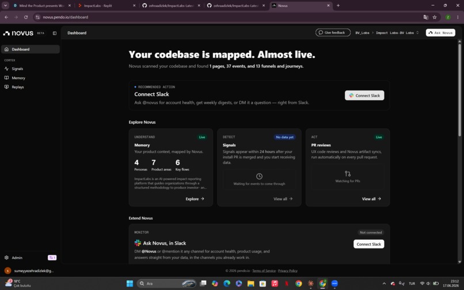This screenshot has height=290, width=464.
Task: Click the page vertical scrollbar
Action: pos(459,90)
